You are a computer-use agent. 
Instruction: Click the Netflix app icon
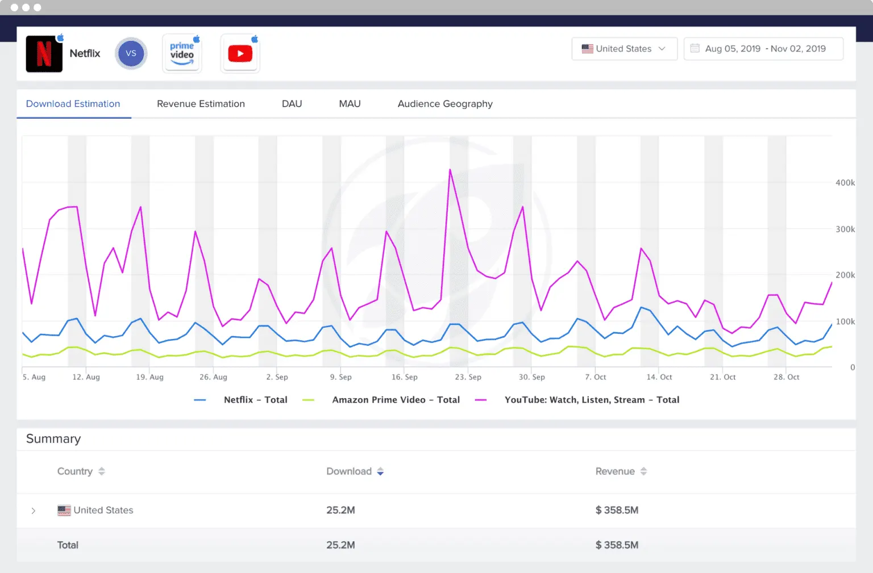tap(44, 54)
